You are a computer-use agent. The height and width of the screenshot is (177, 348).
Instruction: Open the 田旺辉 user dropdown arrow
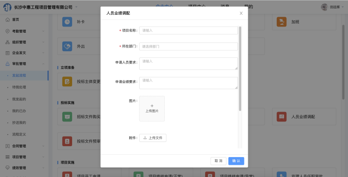pyautogui.click(x=342, y=7)
